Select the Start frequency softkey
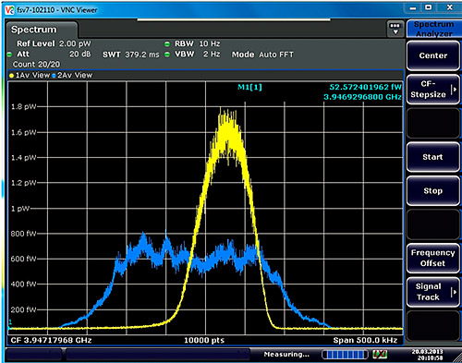The height and width of the screenshot is (363, 462). [x=433, y=157]
